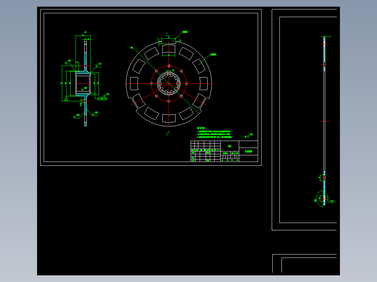The image size is (377, 282).
Task: Select the bottom rivet hole on red circle
Action: (169, 101)
